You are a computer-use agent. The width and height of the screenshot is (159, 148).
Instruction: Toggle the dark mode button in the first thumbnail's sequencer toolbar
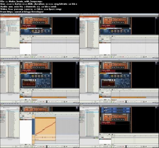coord(33,36)
